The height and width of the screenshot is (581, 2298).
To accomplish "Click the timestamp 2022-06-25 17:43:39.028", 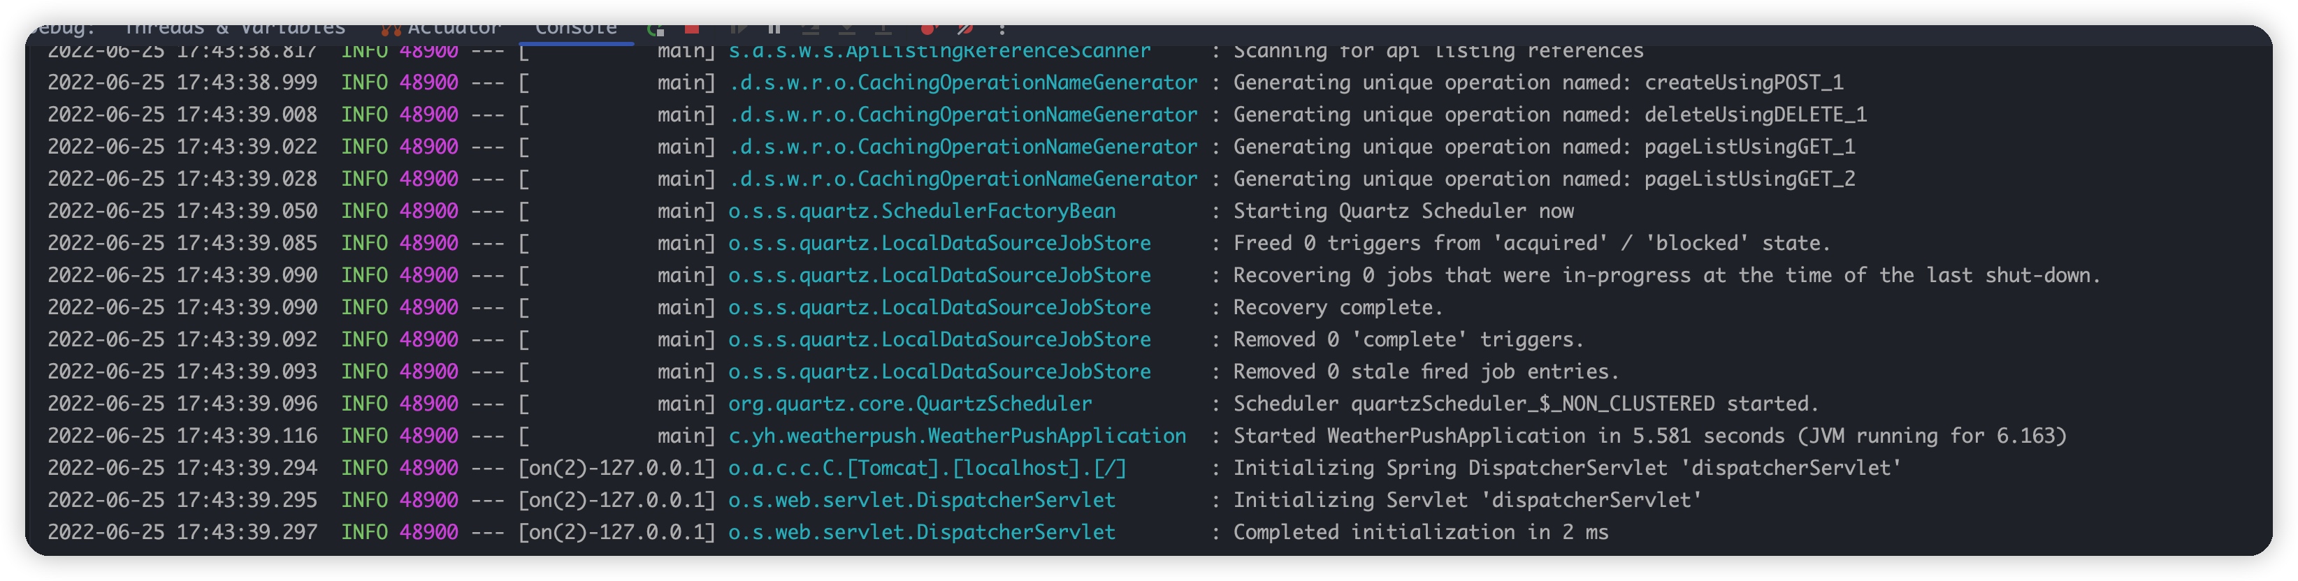I will coord(182,179).
